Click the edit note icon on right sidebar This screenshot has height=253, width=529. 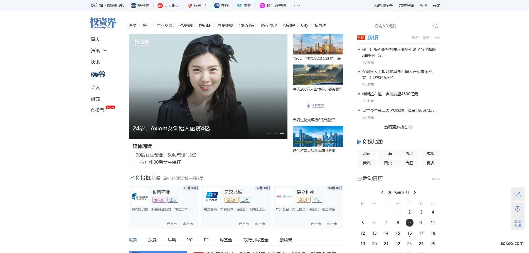click(x=517, y=194)
